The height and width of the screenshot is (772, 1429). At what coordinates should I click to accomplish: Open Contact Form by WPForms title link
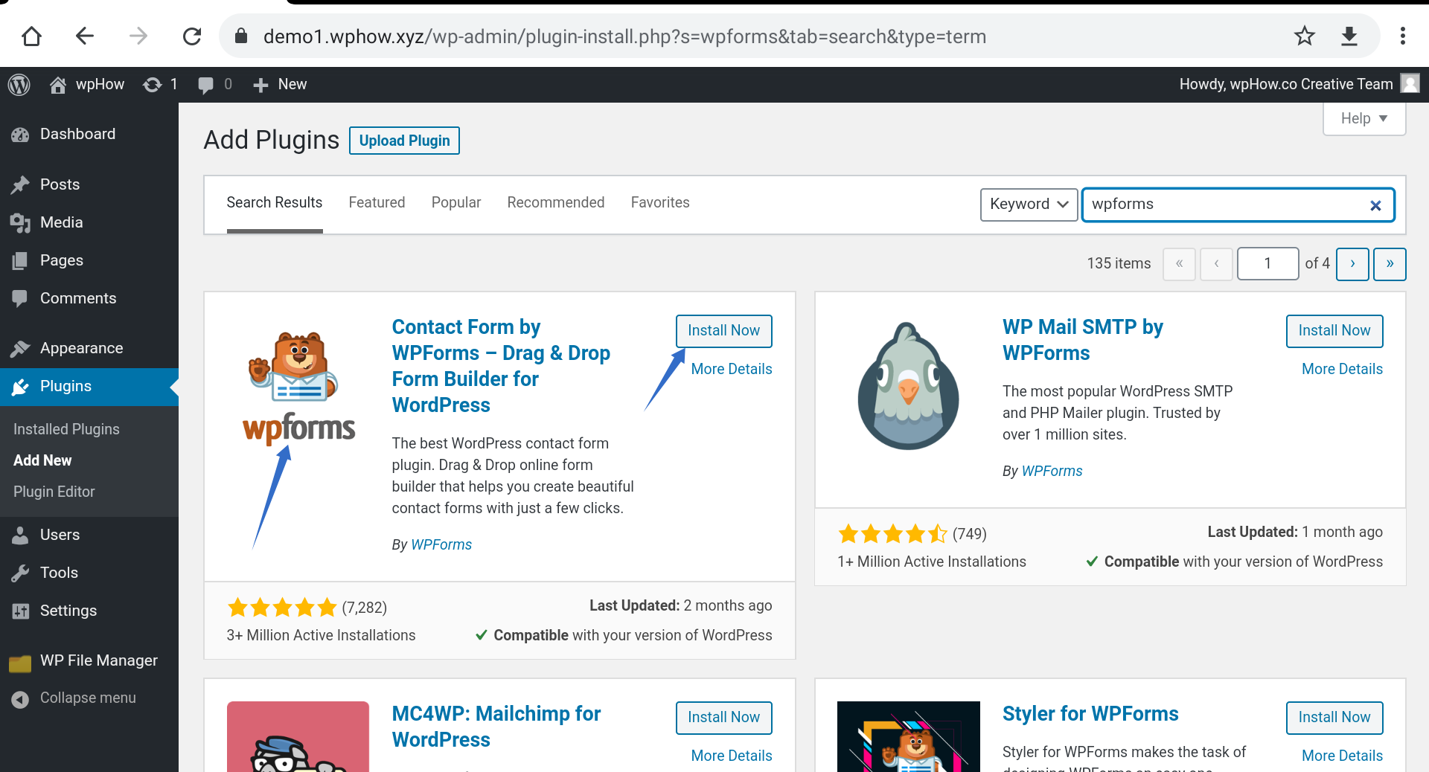[501, 366]
